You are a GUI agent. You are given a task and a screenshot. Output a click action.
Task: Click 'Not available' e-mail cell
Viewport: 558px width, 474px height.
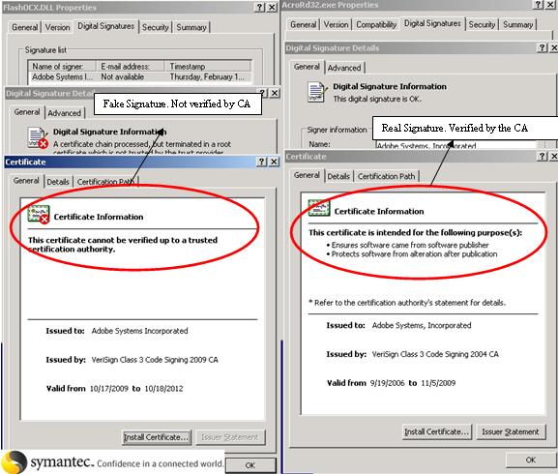pyautogui.click(x=123, y=76)
